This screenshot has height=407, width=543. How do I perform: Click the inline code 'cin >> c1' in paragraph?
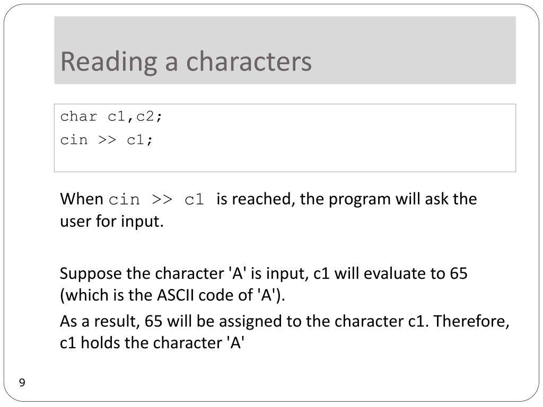[156, 200]
